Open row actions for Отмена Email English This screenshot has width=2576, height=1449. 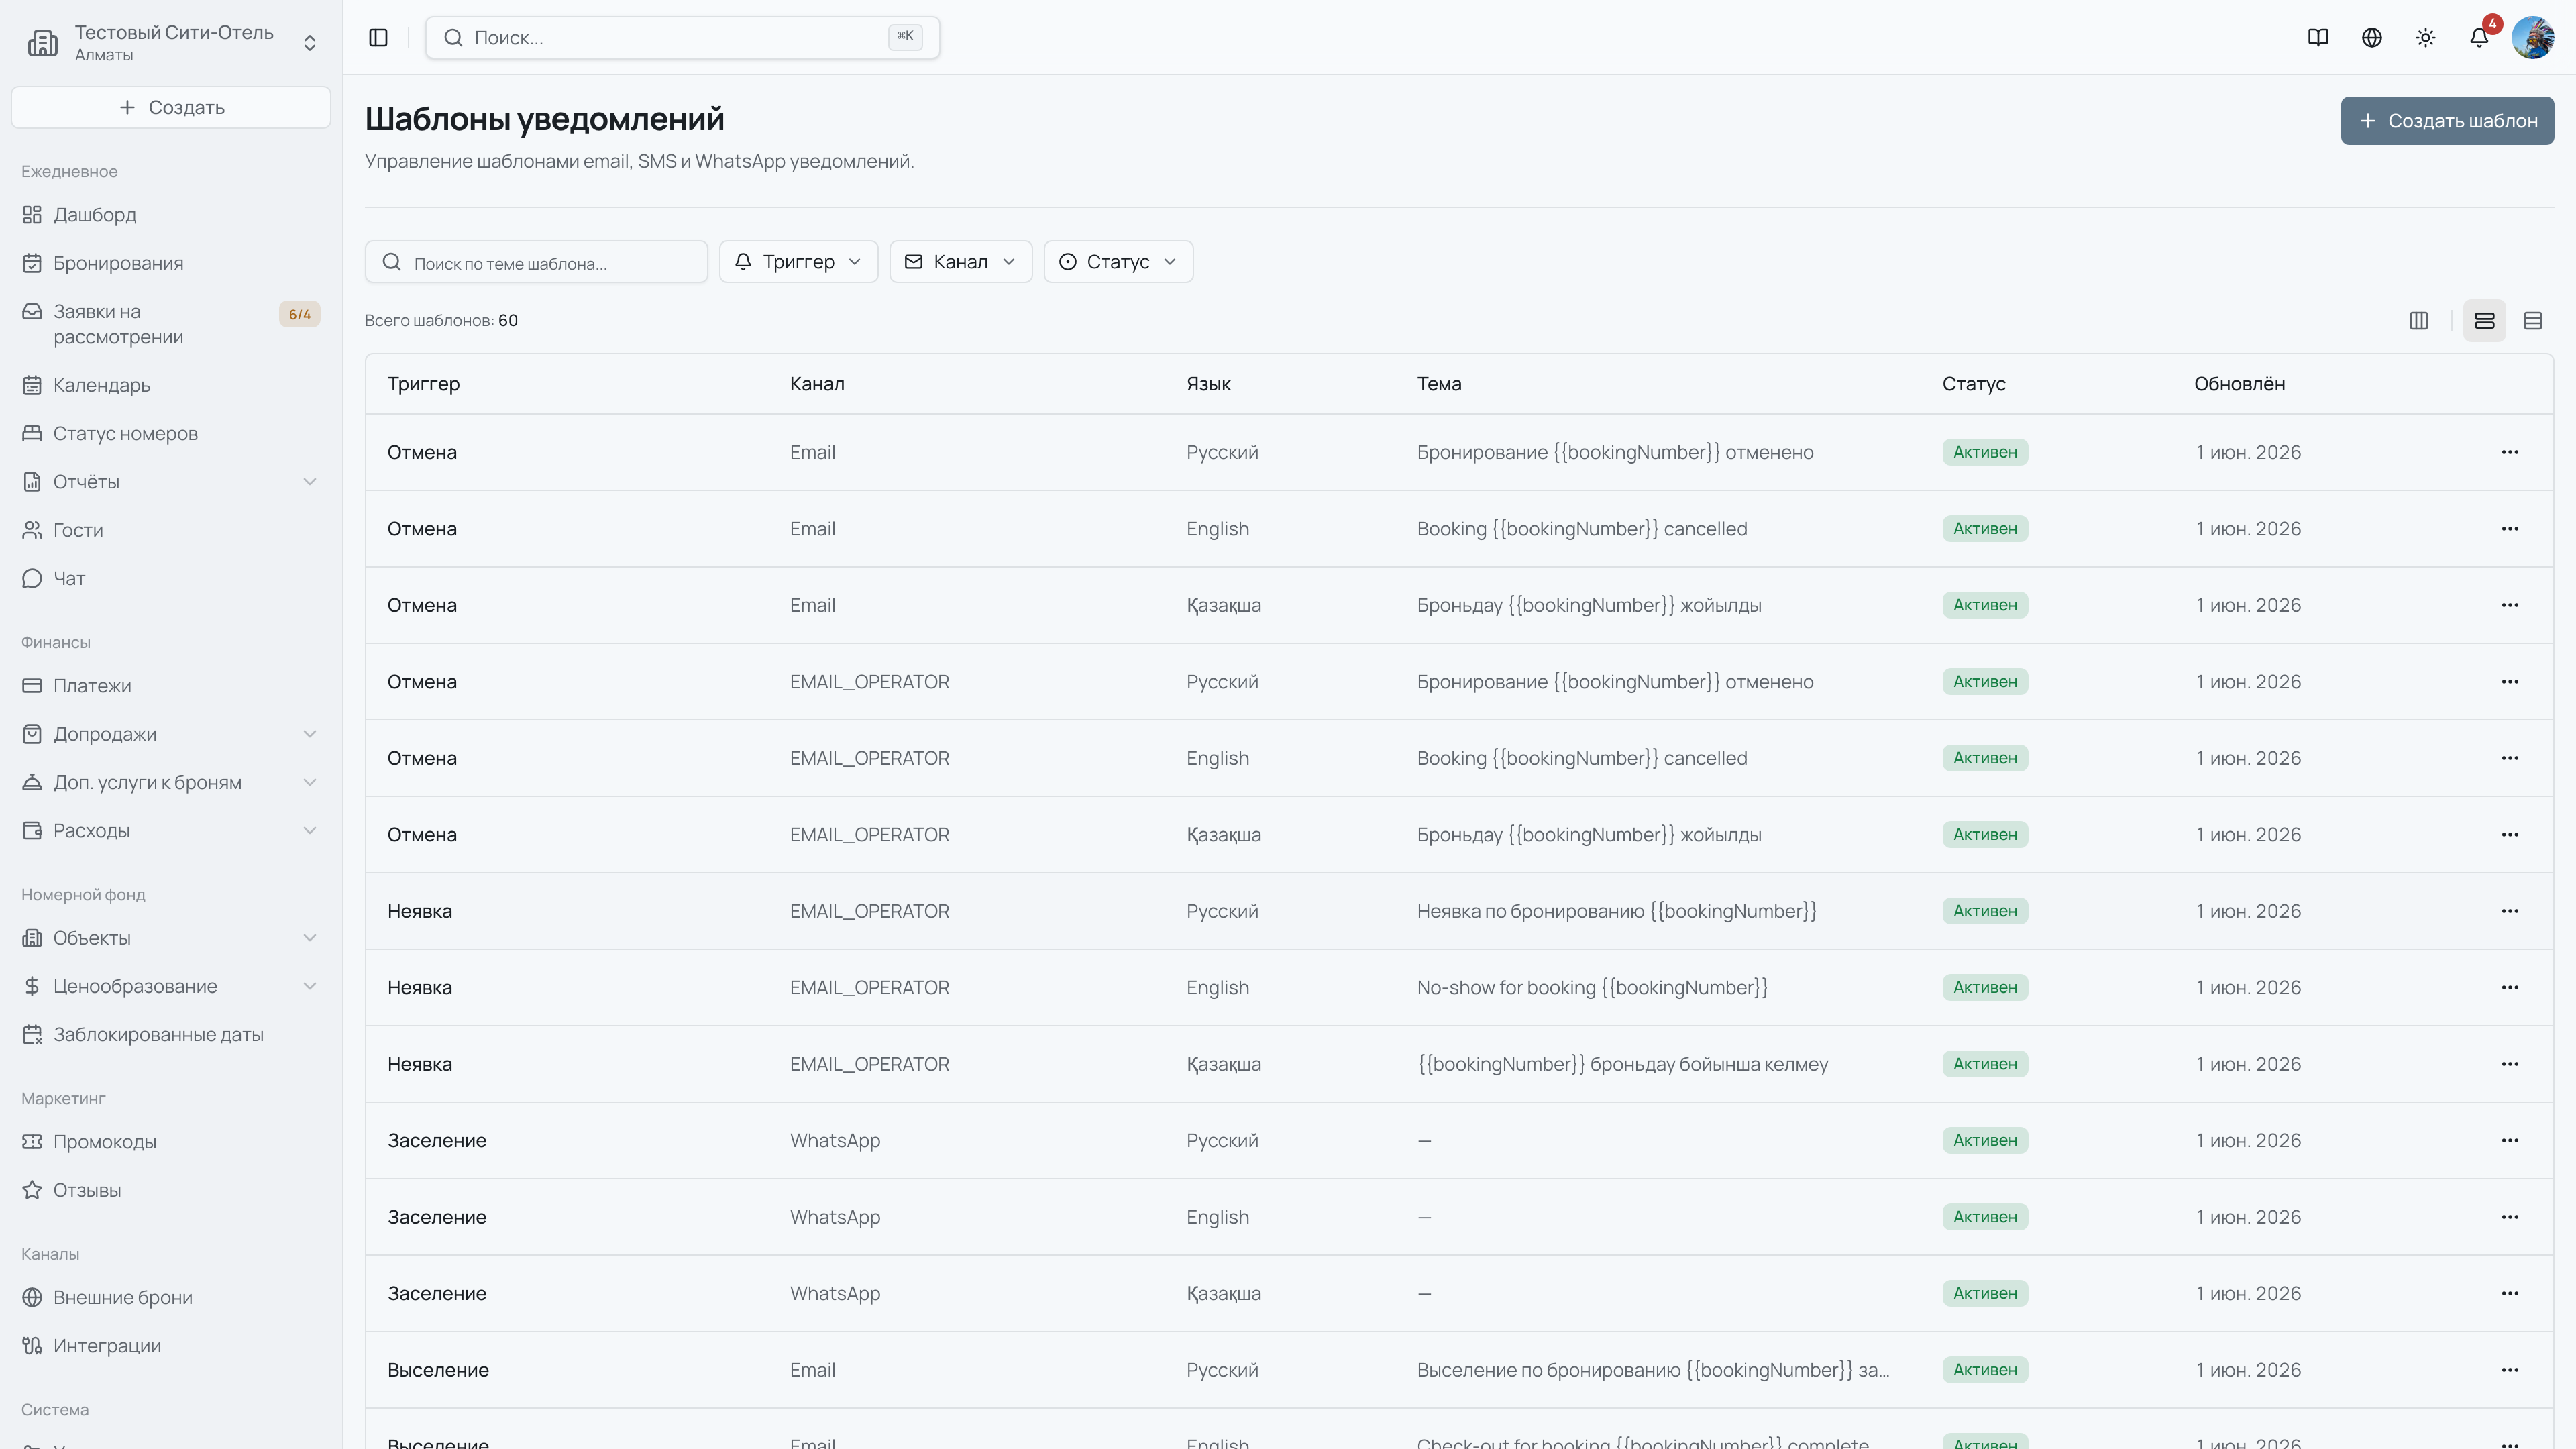click(x=2510, y=528)
